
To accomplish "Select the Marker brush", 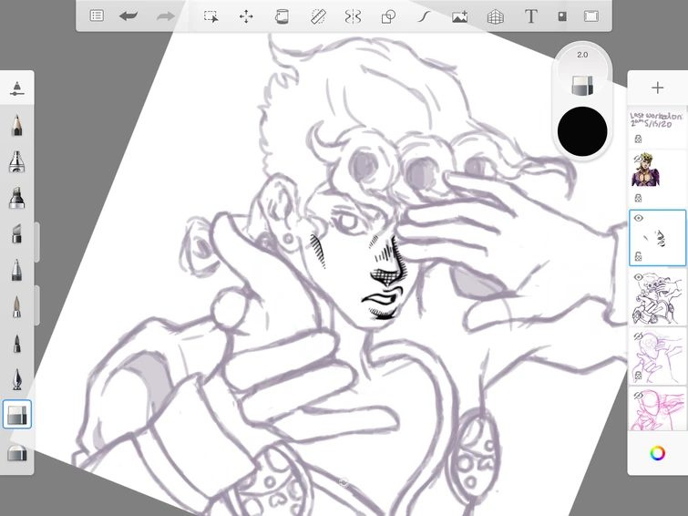I will [x=16, y=198].
